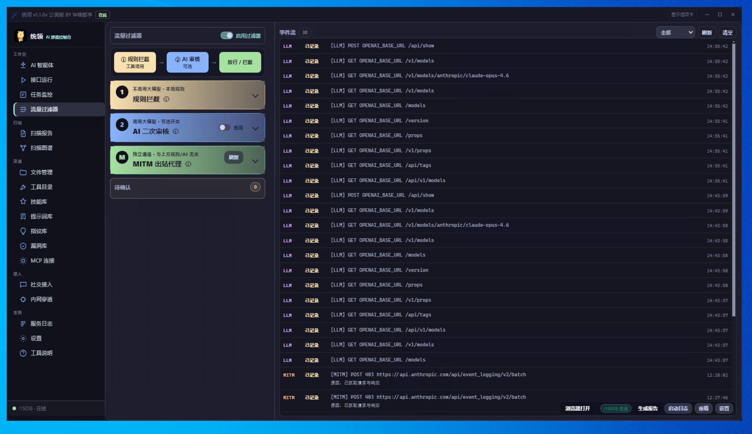Click the 技能库 star icon
The width and height of the screenshot is (752, 434).
tap(23, 201)
